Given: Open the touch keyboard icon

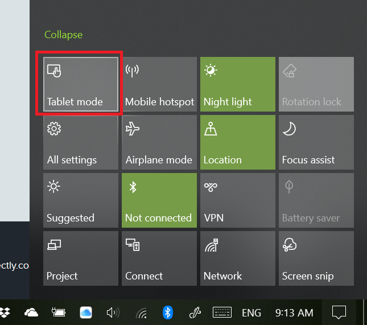Looking at the screenshot, I should tap(222, 312).
